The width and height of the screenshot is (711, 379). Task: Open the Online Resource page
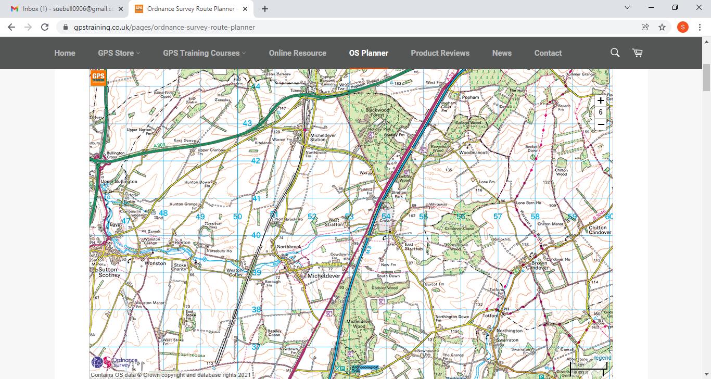pos(298,53)
